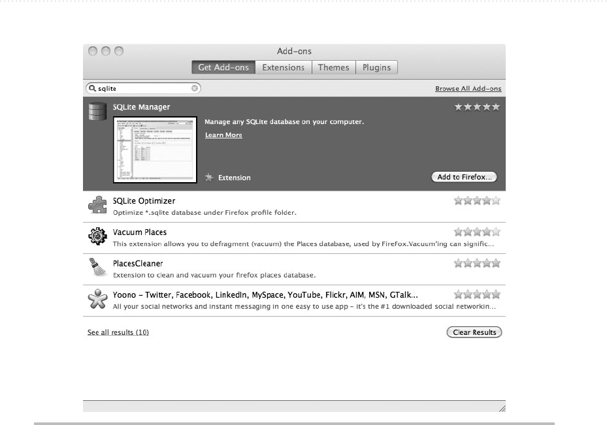Click the SQLite Optimizer puzzle piece icon
This screenshot has width=607, height=425.
[97, 205]
